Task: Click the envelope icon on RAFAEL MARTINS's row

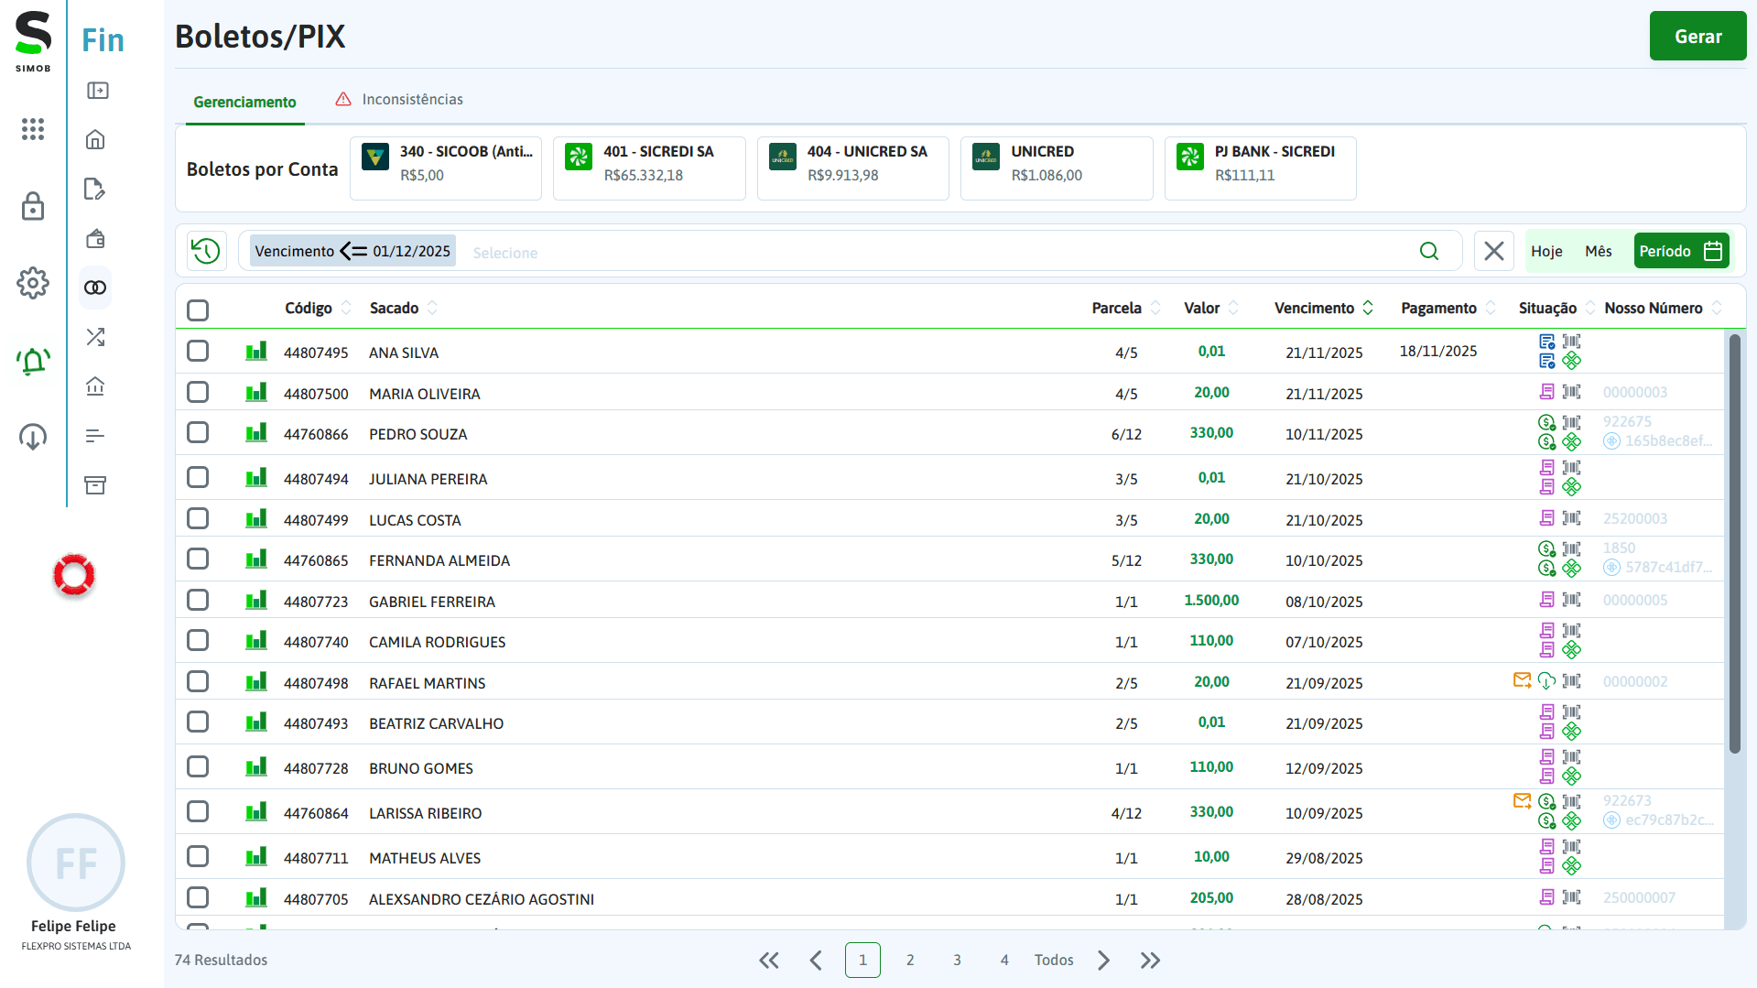Action: (x=1522, y=679)
